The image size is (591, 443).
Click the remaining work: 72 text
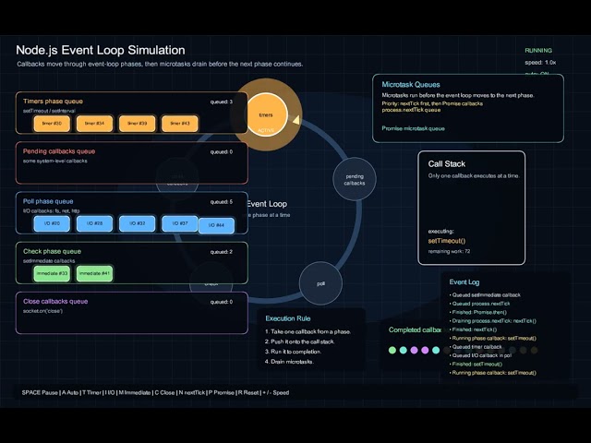pos(449,251)
